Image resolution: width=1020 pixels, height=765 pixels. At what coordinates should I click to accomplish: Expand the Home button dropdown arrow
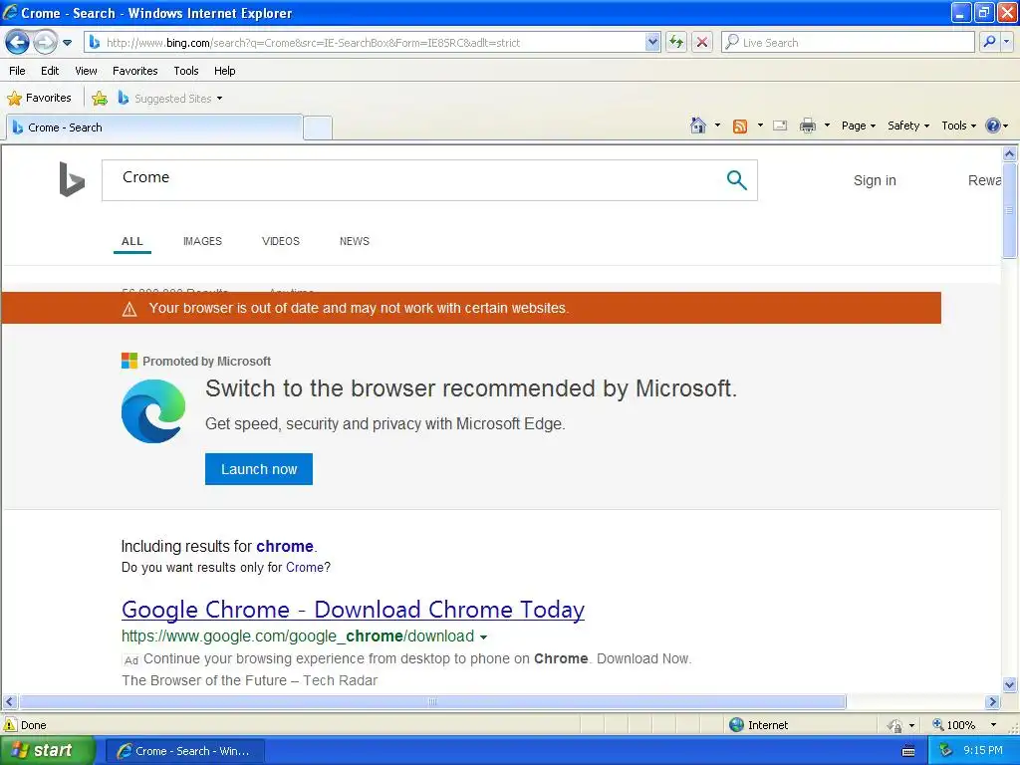717,126
